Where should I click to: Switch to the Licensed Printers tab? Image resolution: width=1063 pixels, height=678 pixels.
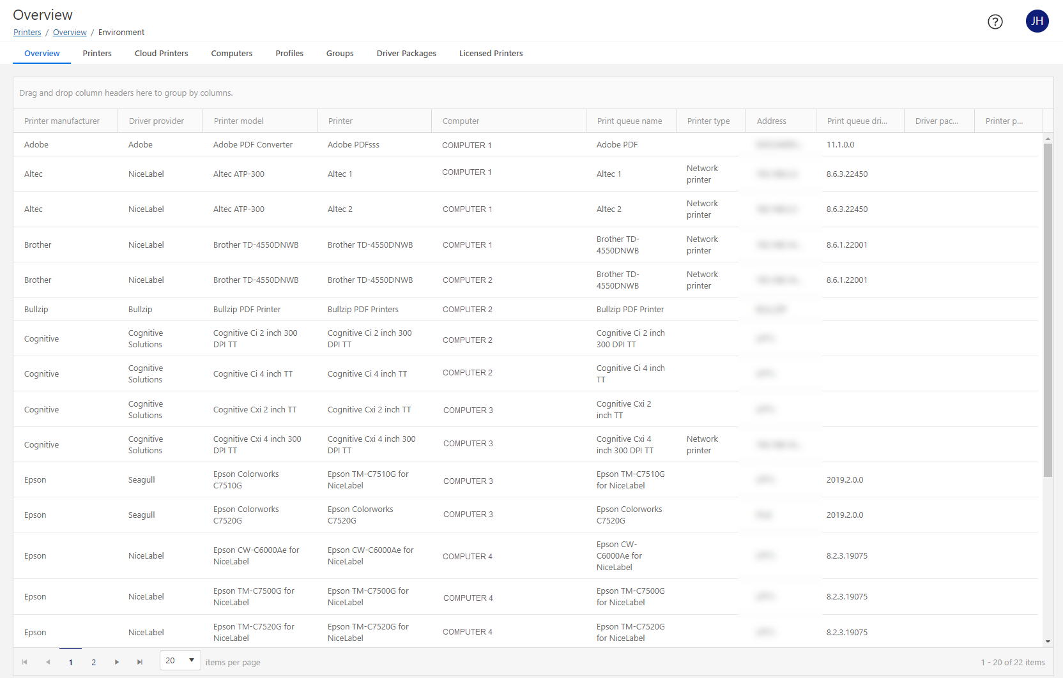point(491,54)
